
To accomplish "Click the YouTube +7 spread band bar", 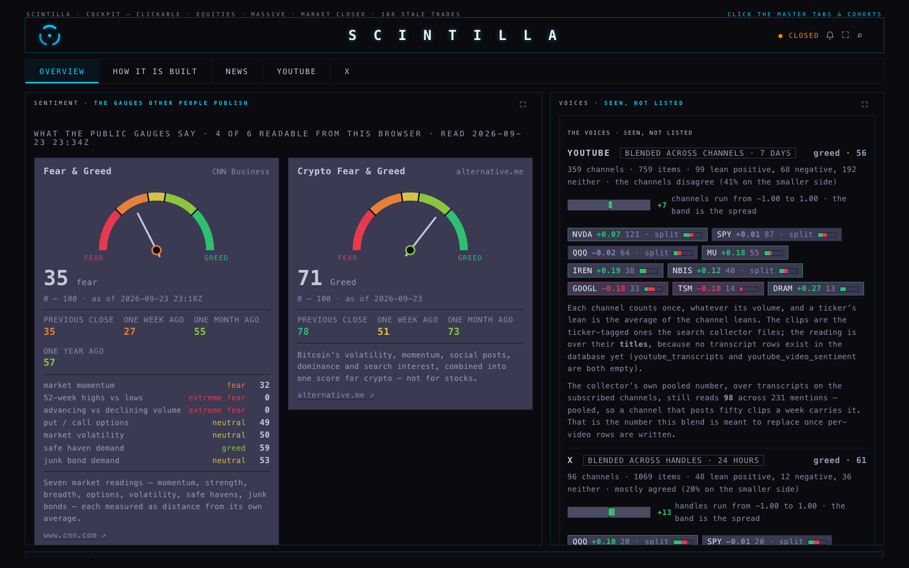I will pos(609,205).
